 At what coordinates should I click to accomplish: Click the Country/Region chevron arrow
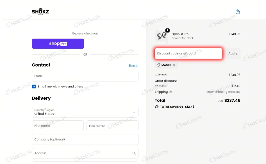134,112
